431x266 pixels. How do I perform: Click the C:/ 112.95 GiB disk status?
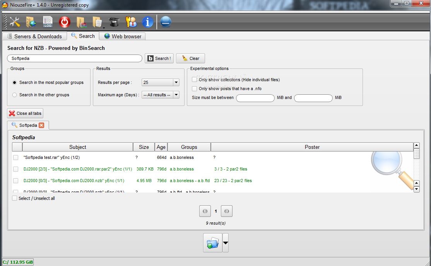18,262
